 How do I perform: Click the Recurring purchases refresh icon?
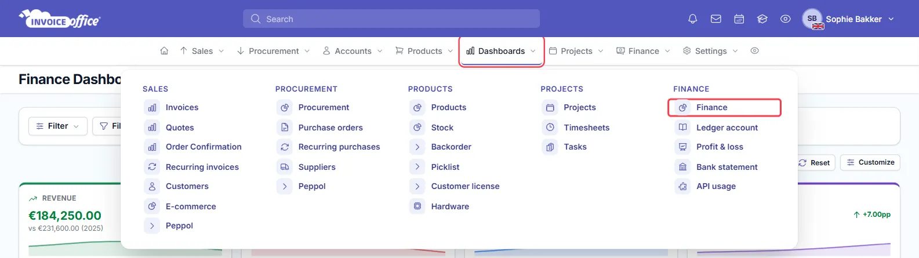point(285,147)
